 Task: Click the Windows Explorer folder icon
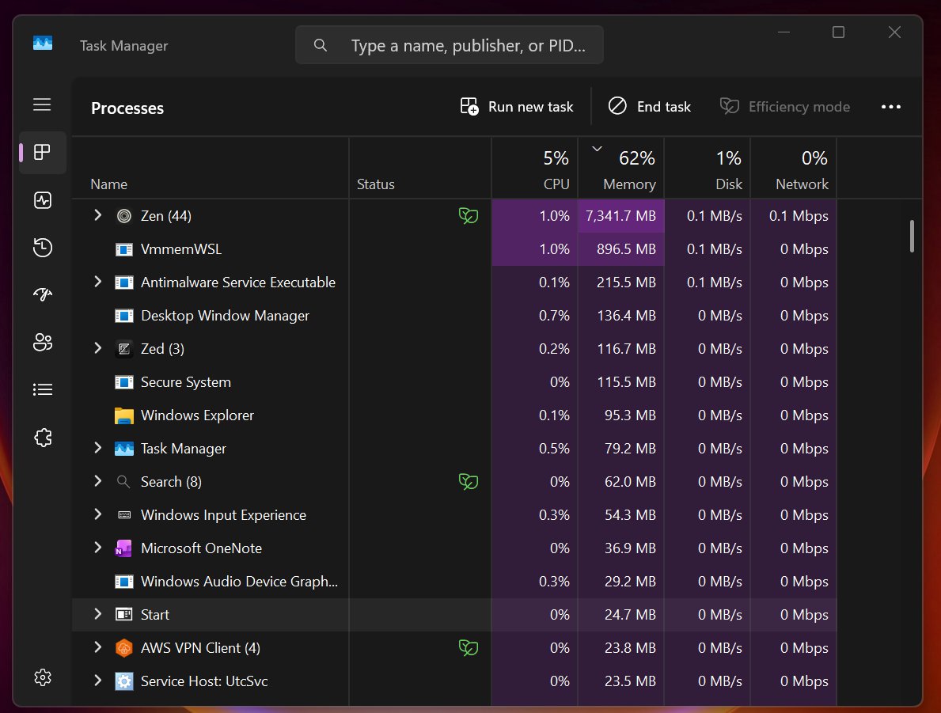pos(123,415)
